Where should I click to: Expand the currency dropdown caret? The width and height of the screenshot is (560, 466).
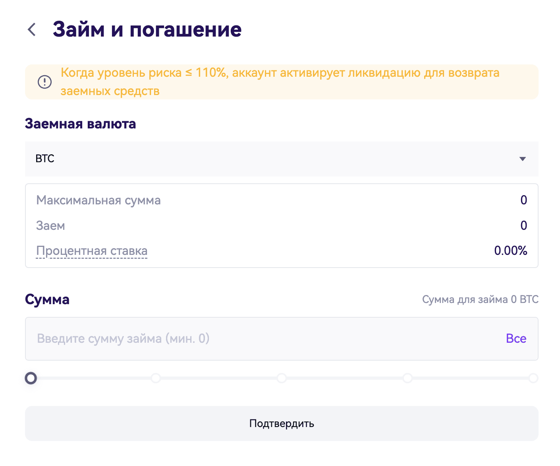[x=523, y=159]
